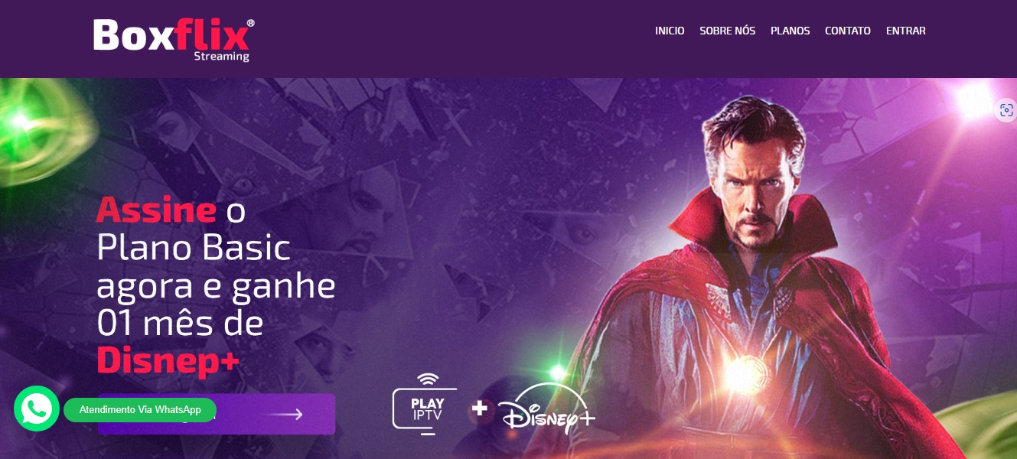Click the registered trademark symbol on logo
1017x459 pixels.
click(250, 23)
